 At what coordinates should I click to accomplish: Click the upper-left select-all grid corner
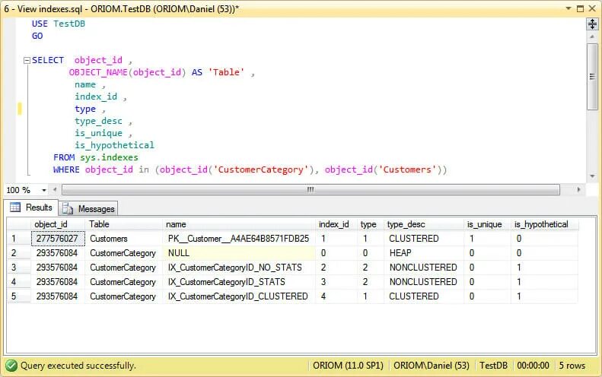coord(19,224)
